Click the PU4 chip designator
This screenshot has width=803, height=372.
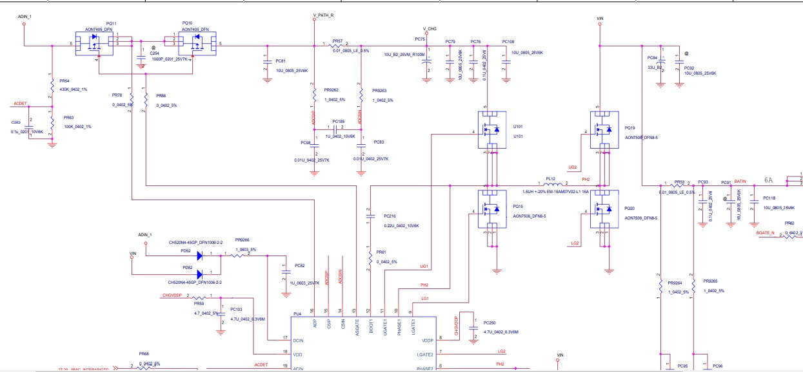[x=297, y=314]
